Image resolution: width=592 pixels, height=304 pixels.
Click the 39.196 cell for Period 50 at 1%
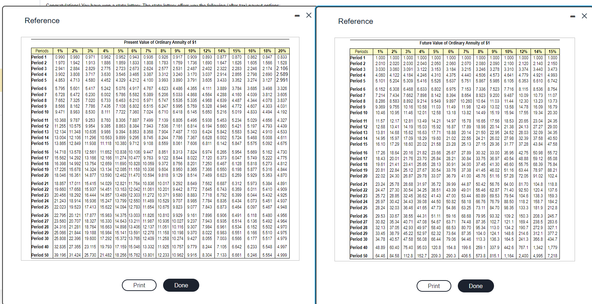60,255
